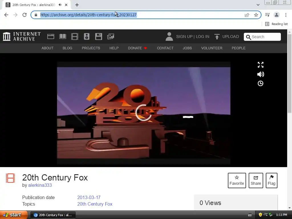This screenshot has width=292, height=219.
Task: Focus the archive Search box
Action: (x=262, y=37)
